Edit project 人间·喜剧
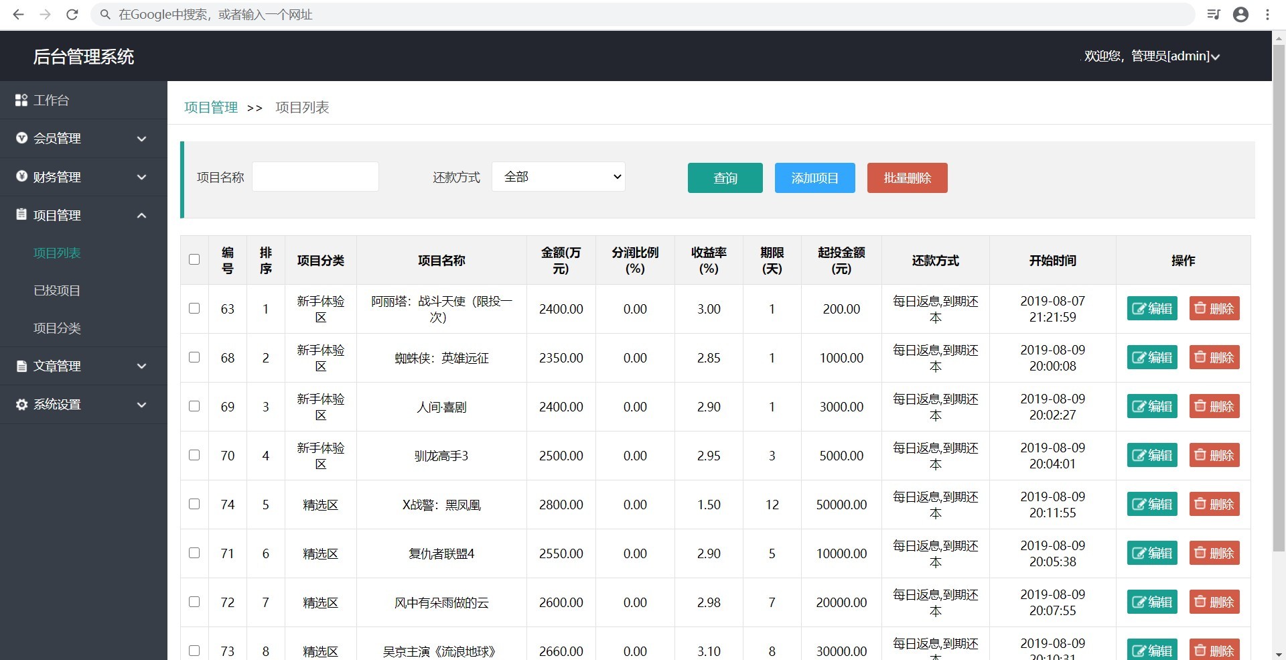1286x660 pixels. 1152,406
